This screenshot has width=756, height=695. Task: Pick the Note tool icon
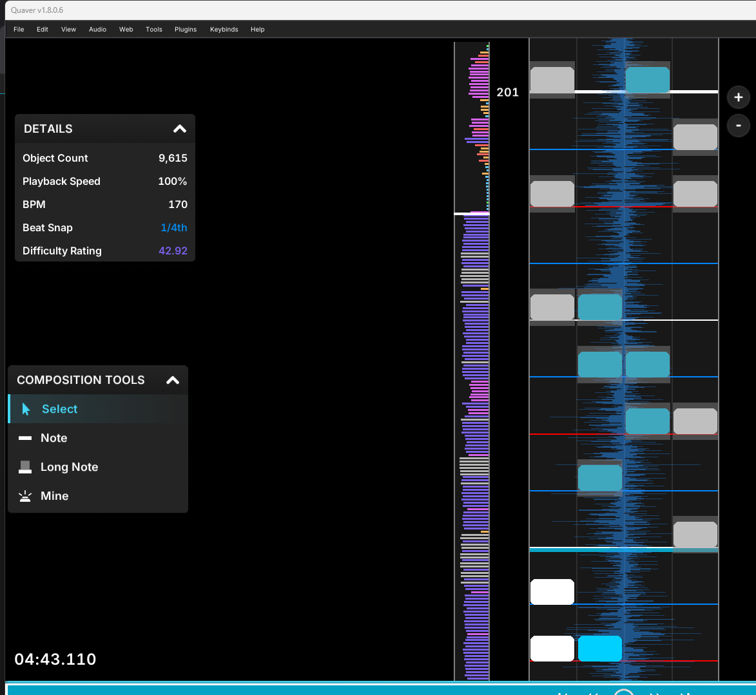click(x=25, y=438)
